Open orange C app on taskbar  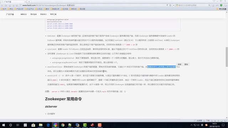click(100, 125)
